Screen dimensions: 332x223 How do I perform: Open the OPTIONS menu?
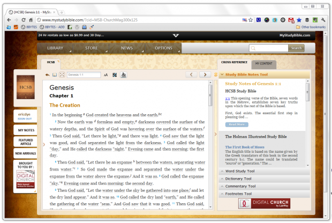pos(163,48)
